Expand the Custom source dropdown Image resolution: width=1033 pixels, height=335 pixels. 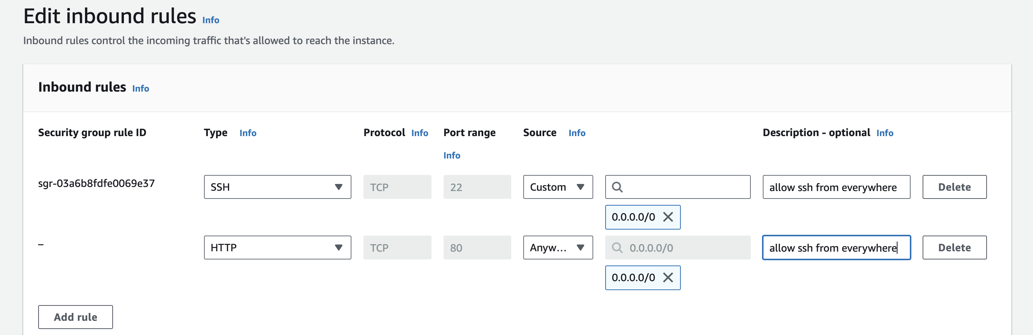pos(557,187)
